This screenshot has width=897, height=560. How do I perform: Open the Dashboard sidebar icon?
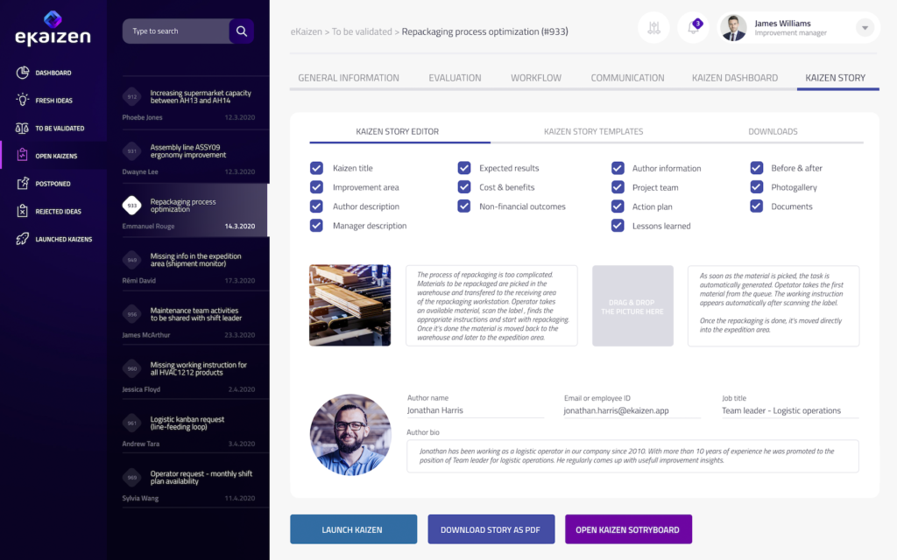tap(23, 73)
